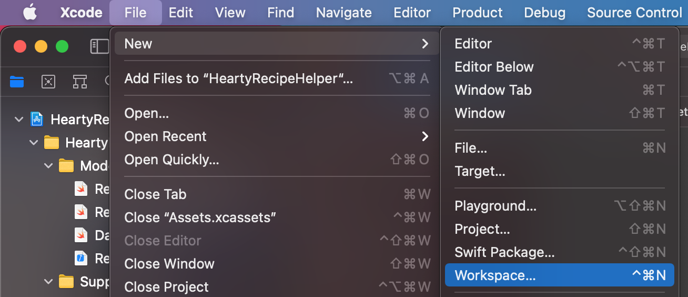Choose Open… from File menu
The height and width of the screenshot is (297, 688).
pos(277,113)
